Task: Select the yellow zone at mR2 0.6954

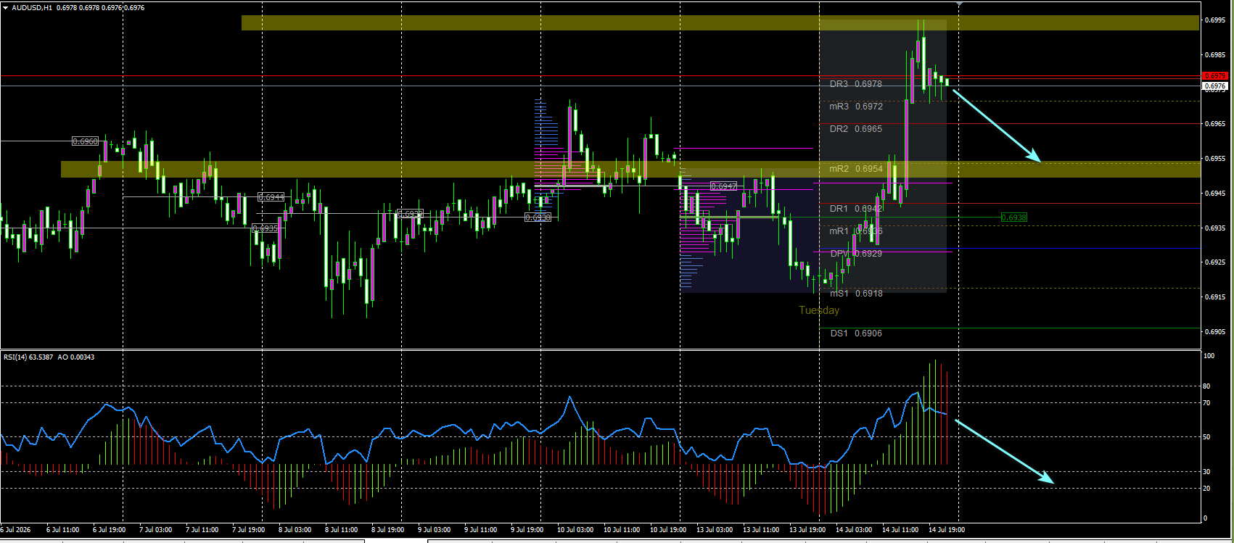Action: (630, 170)
